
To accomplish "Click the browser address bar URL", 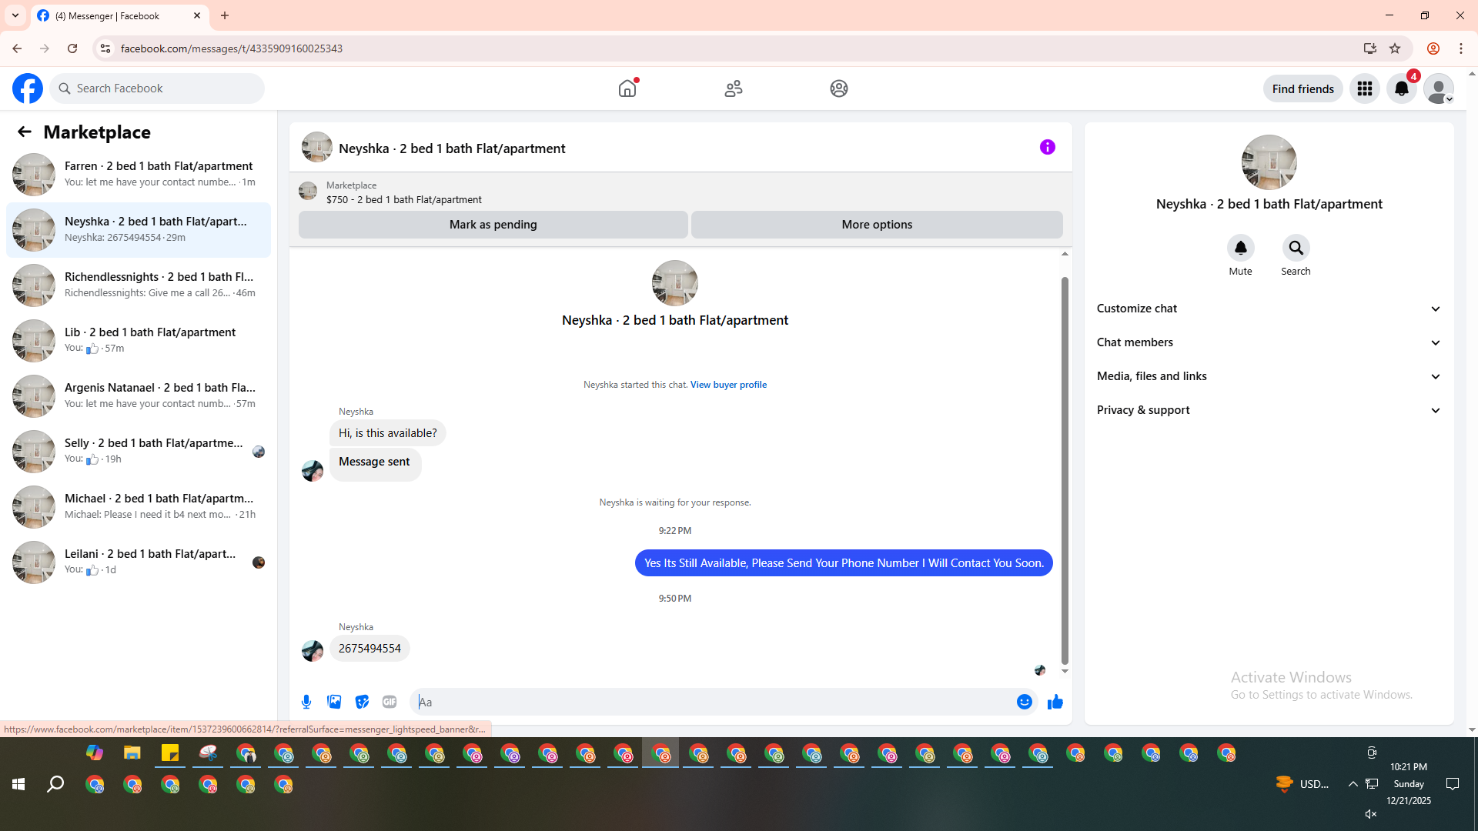I will (232, 48).
